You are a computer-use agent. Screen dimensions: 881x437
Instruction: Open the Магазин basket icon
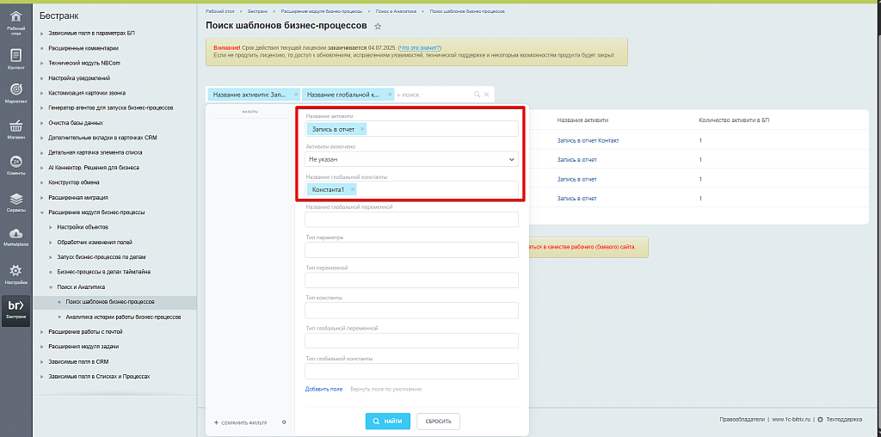[x=15, y=127]
